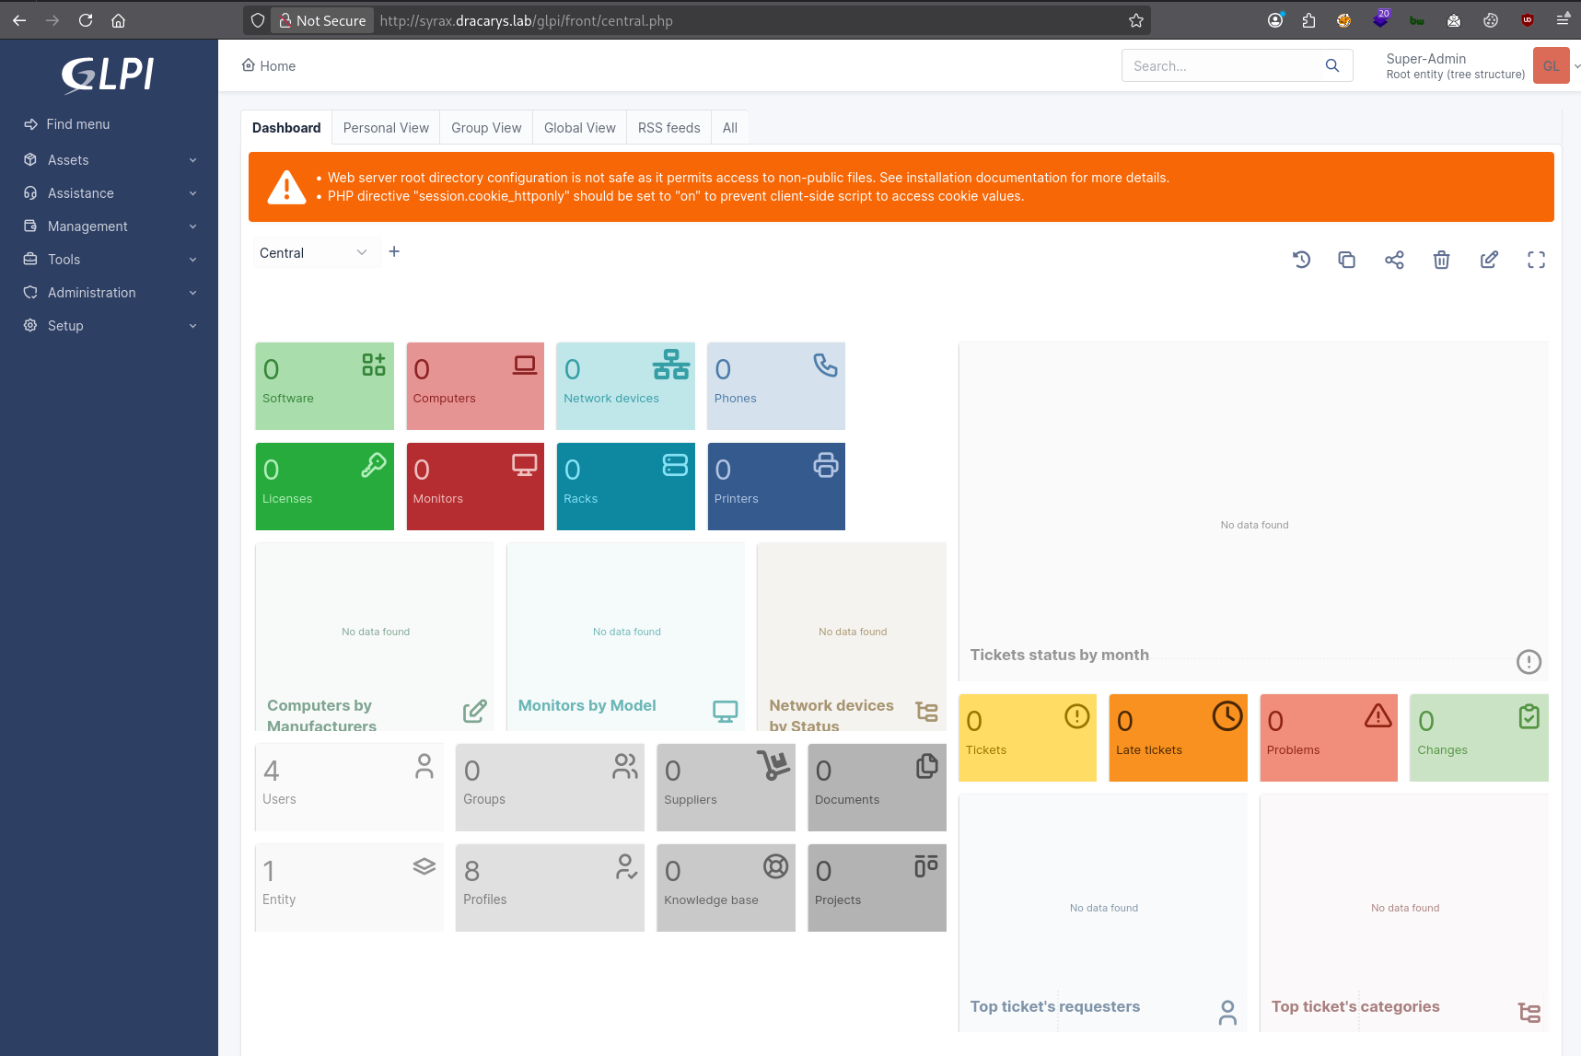Open the Software card

click(x=325, y=386)
